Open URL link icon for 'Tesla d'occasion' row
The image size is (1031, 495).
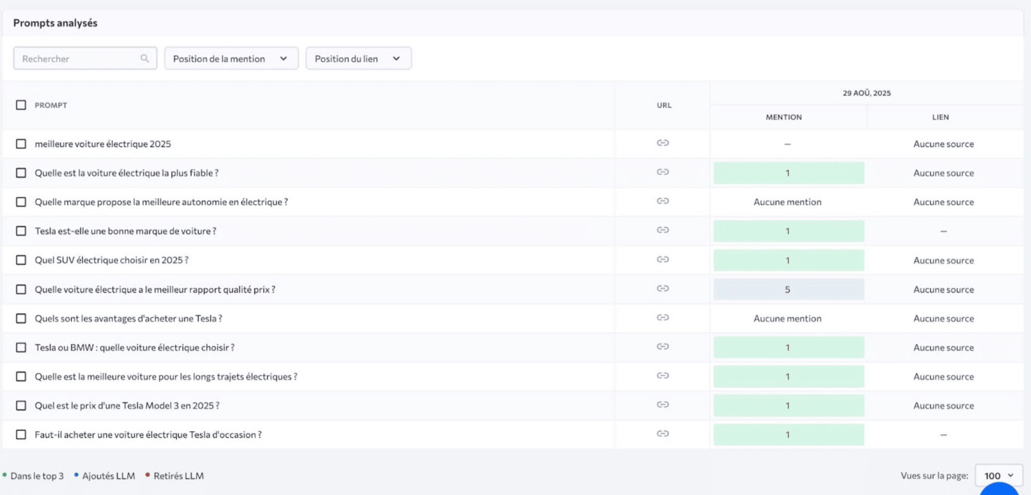pyautogui.click(x=662, y=433)
